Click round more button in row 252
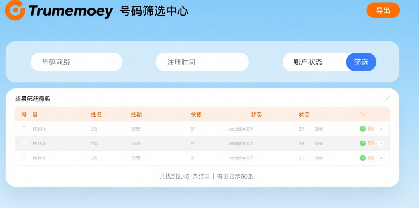419x208 pixels. coord(381,129)
